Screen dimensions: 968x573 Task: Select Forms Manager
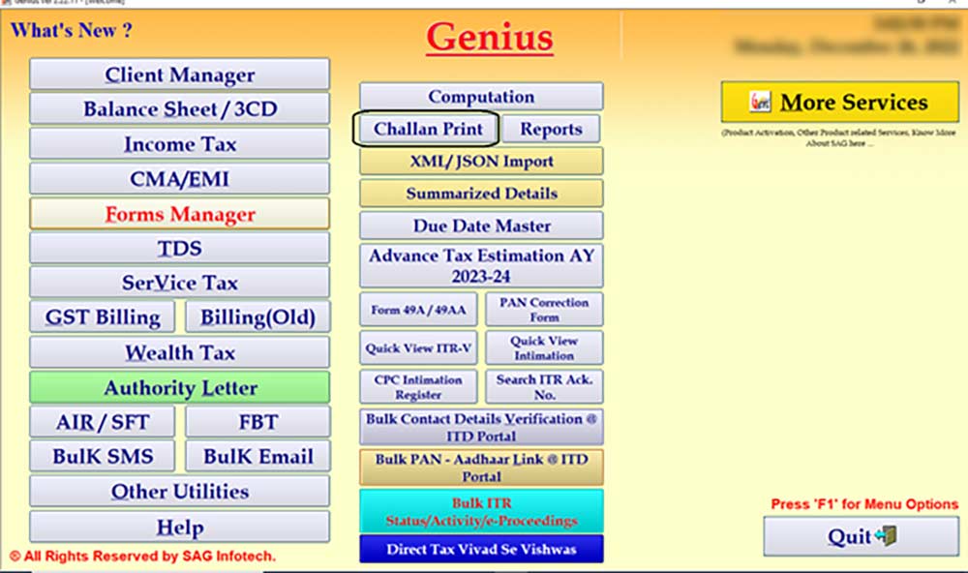coord(179,212)
